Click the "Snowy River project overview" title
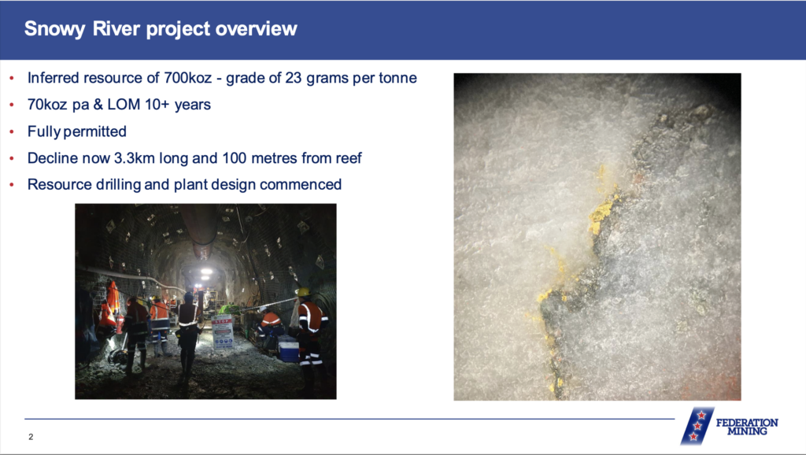This screenshot has width=806, height=455. [161, 29]
